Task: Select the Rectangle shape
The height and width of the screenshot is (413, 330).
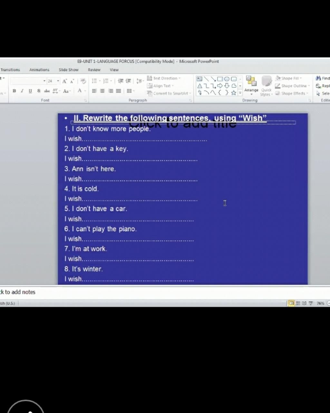Action: tap(220, 79)
